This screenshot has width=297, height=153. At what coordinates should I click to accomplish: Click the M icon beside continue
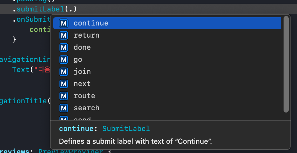point(64,23)
